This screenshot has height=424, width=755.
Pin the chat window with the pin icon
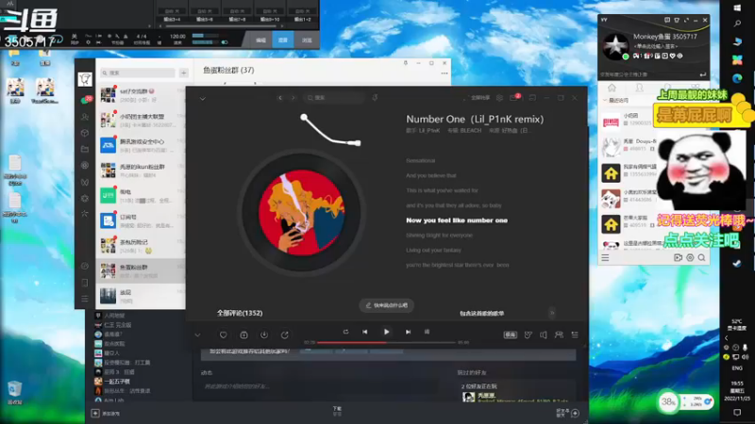pyautogui.click(x=406, y=63)
